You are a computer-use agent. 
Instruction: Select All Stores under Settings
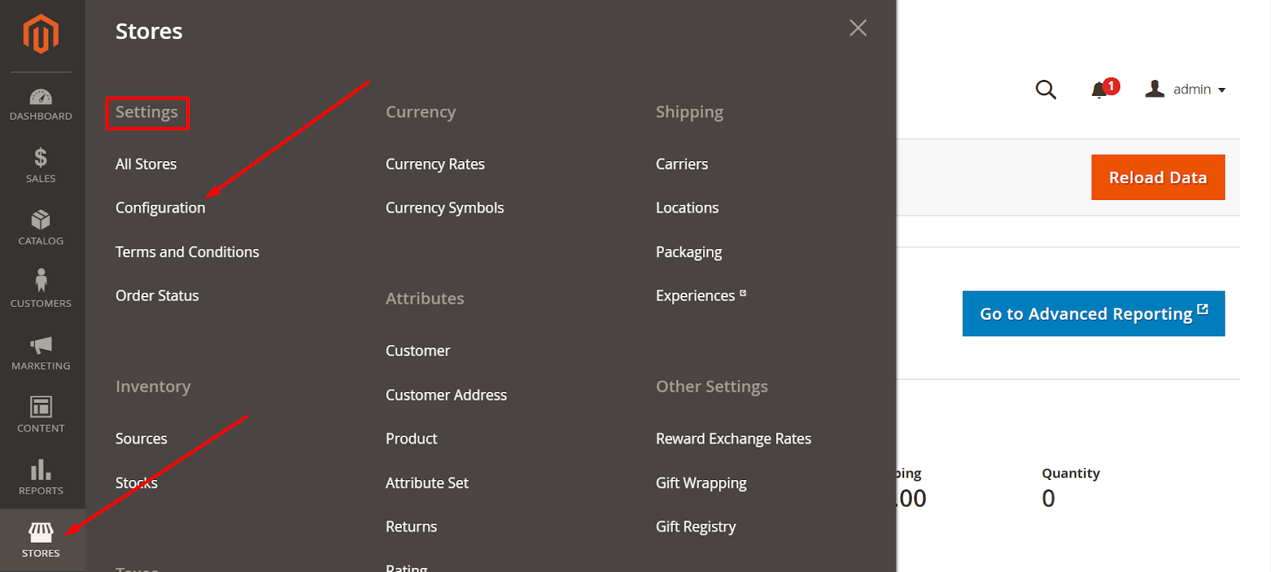pos(145,163)
